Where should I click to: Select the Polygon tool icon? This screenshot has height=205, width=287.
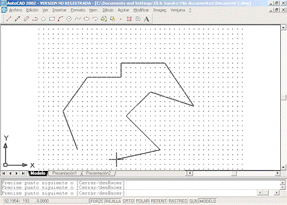[43, 19]
